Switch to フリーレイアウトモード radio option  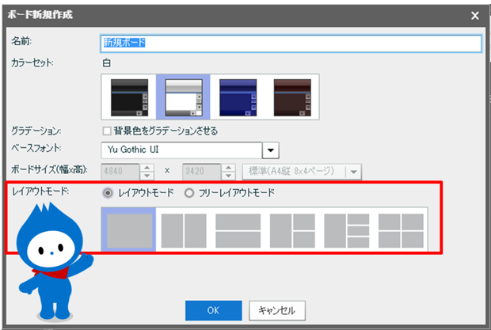[x=189, y=193]
